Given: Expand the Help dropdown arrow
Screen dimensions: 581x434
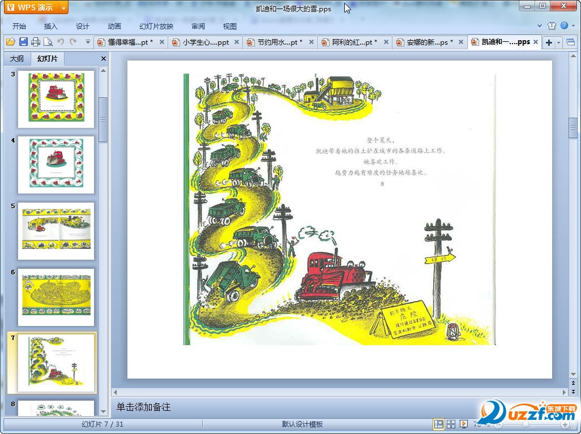Looking at the screenshot, I should point(573,26).
